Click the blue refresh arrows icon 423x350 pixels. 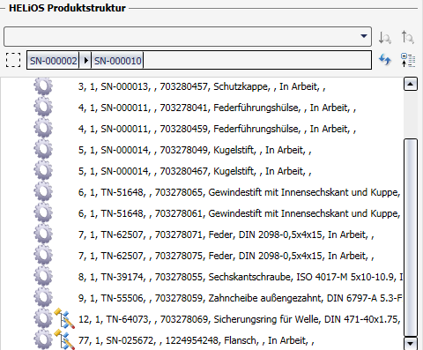pyautogui.click(x=385, y=60)
